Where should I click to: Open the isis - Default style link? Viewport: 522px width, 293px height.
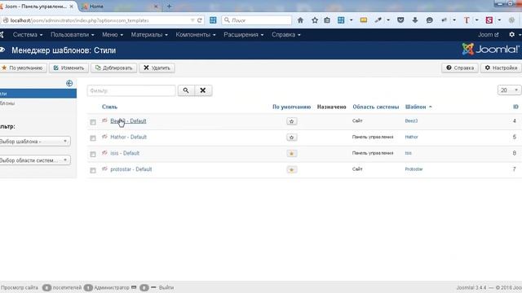pyautogui.click(x=125, y=153)
